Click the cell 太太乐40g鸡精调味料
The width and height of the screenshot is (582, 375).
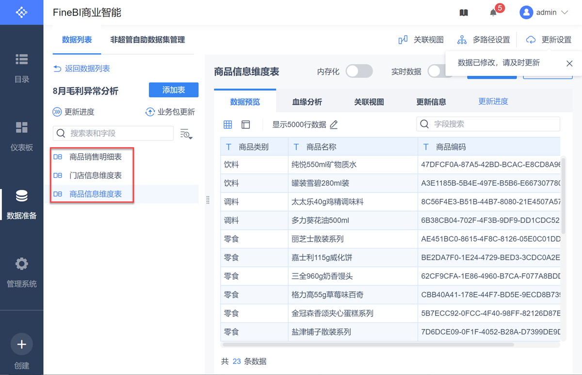(353, 202)
